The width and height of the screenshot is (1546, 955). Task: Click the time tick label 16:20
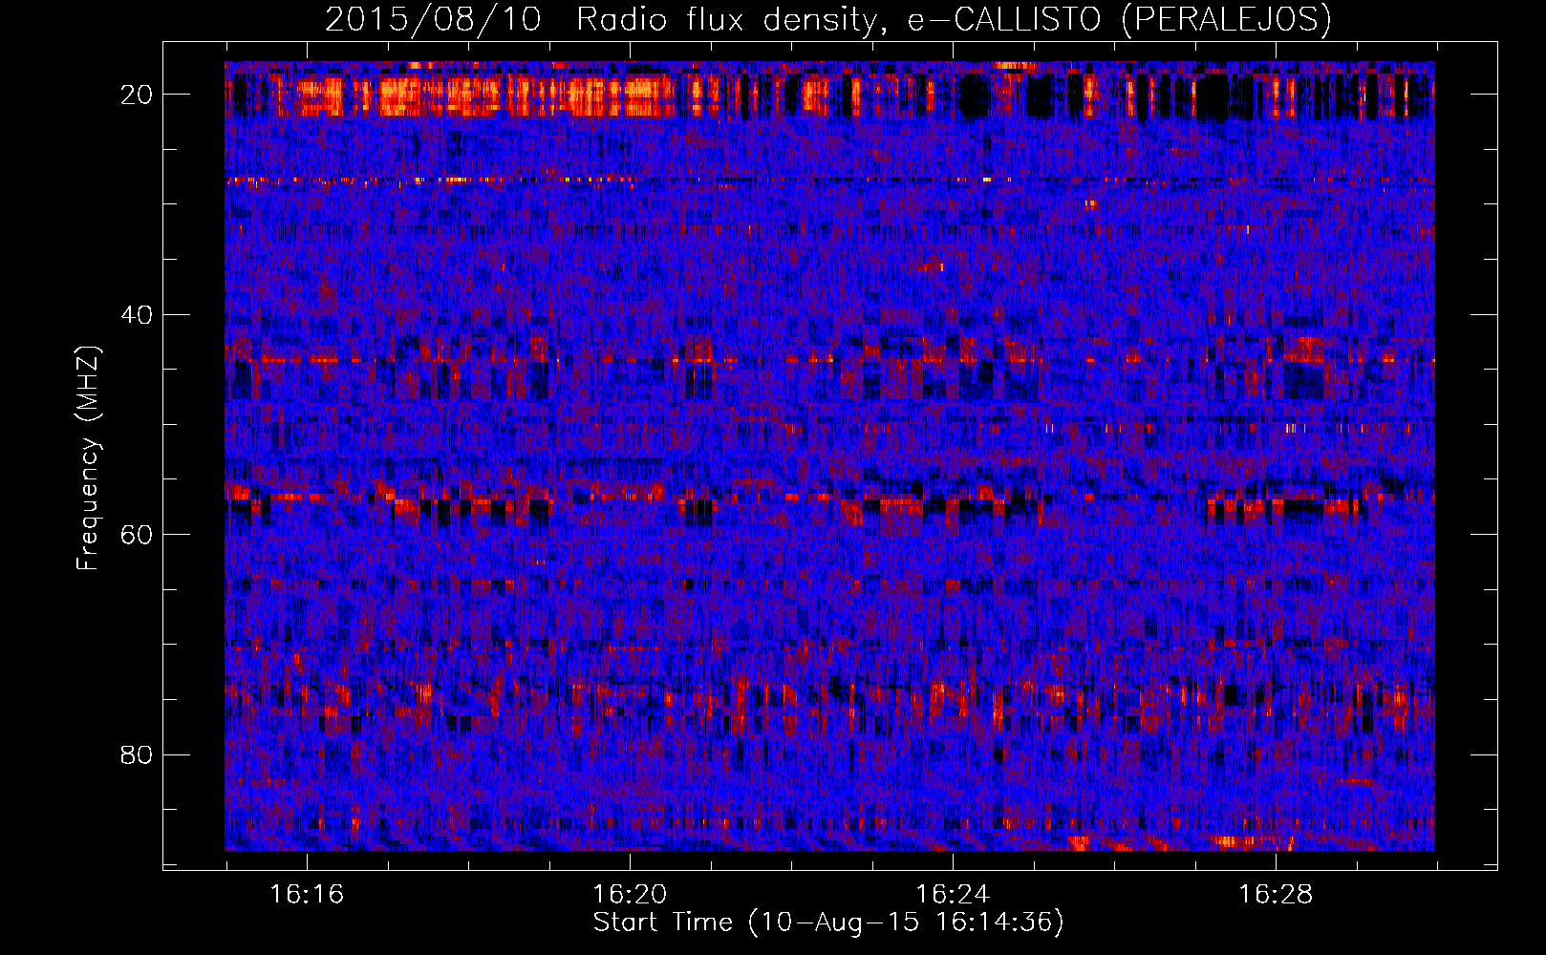click(x=630, y=895)
